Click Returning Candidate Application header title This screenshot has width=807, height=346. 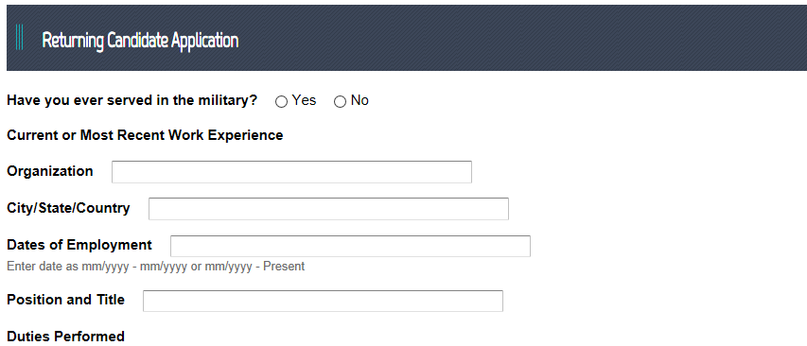pos(140,40)
